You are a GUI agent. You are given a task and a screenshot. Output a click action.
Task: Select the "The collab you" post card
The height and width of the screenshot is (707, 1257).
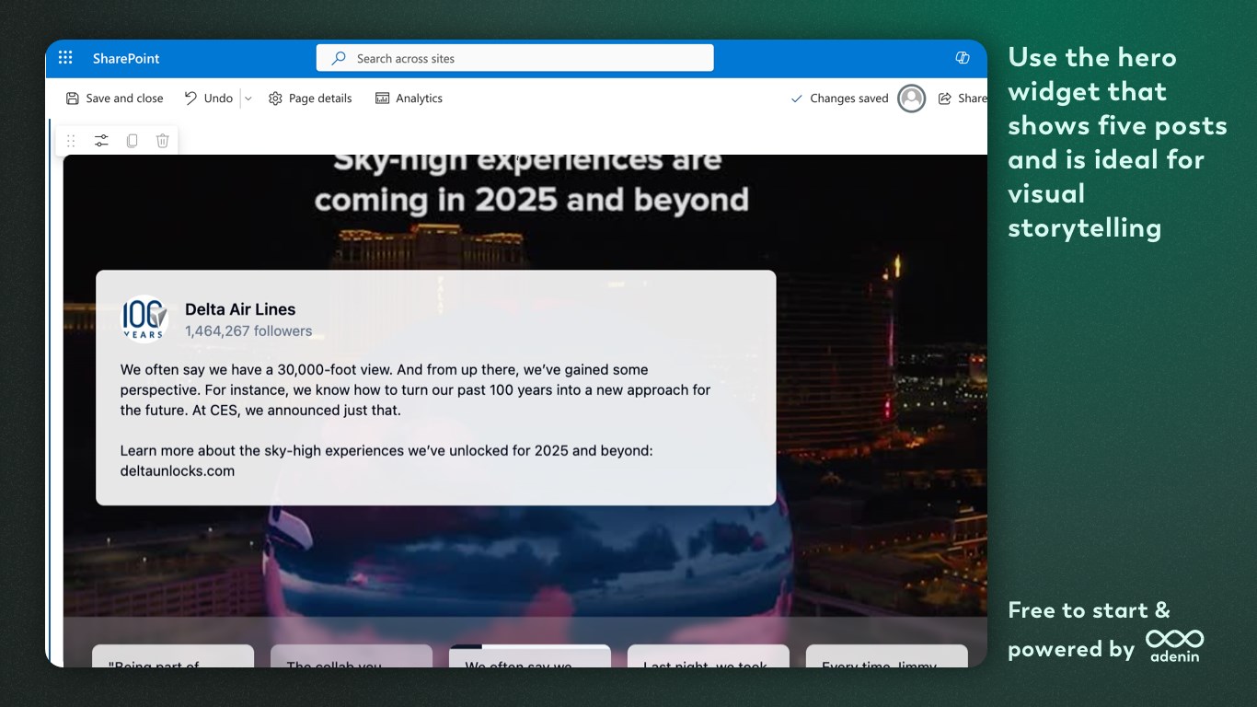[x=352, y=656]
